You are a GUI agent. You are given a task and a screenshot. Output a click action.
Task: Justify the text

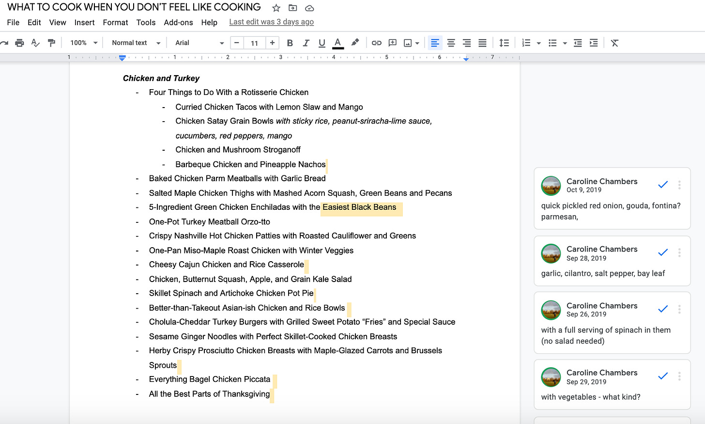click(482, 43)
